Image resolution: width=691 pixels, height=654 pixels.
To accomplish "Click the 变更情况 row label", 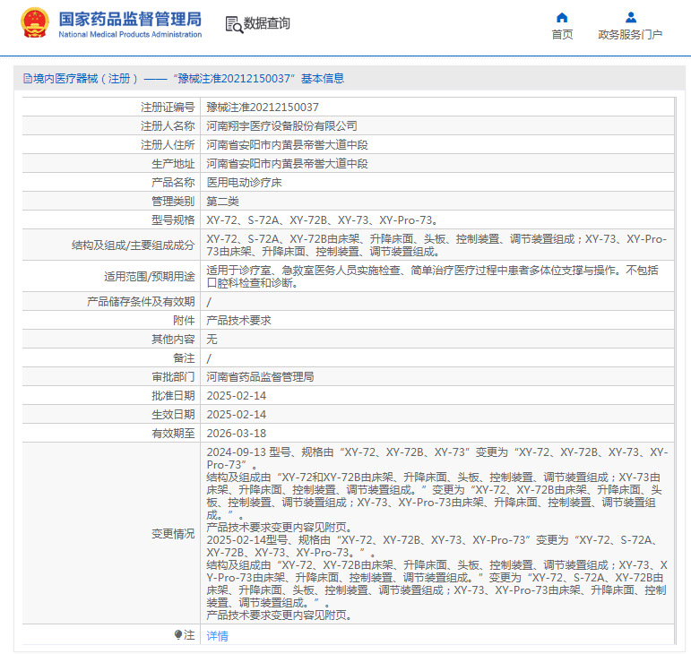I will coord(173,534).
